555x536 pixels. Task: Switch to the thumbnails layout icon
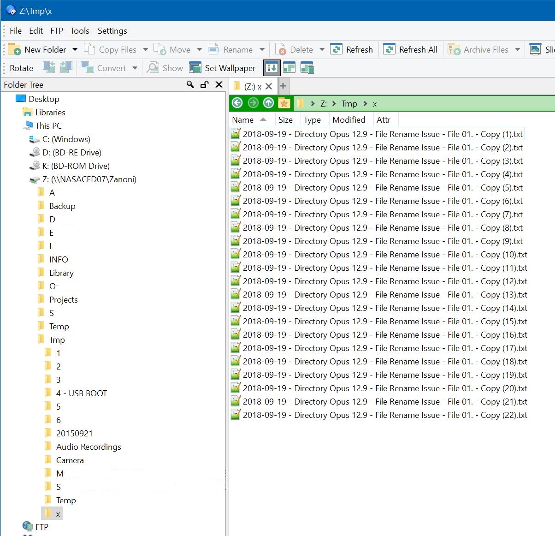pos(289,68)
